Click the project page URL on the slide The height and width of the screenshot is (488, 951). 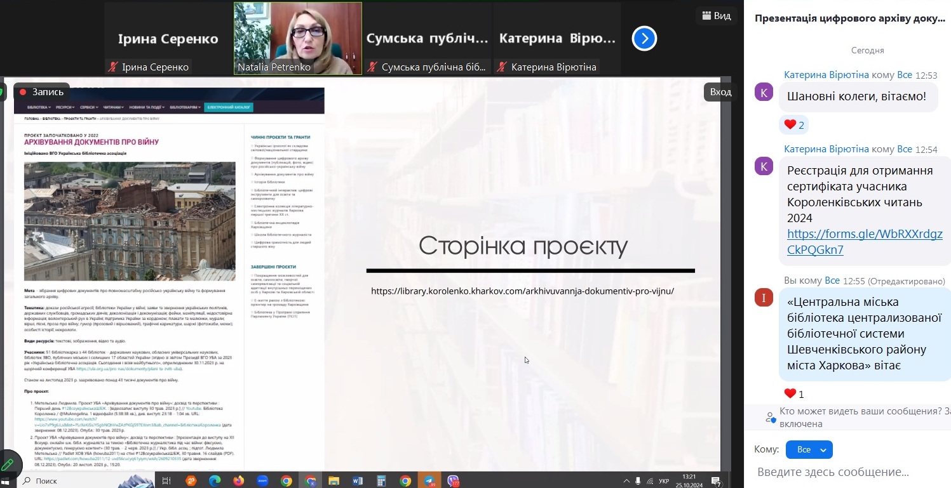pos(522,291)
